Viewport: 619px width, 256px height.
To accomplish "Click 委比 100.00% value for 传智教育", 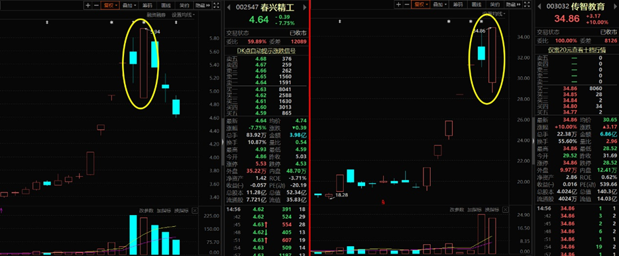I will click(x=565, y=40).
